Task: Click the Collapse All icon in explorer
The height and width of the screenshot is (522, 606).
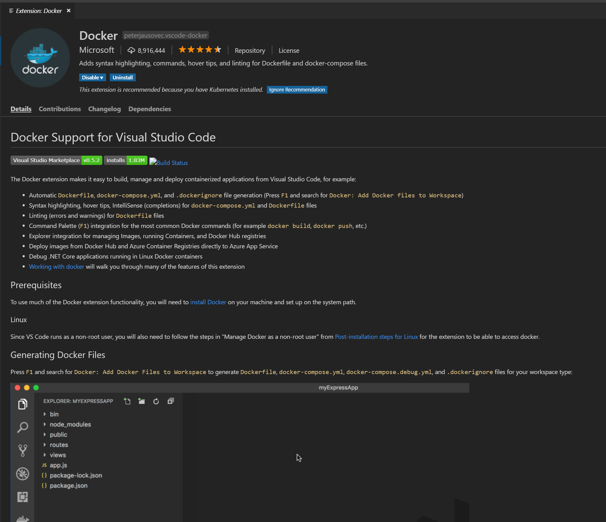Action: pyautogui.click(x=171, y=401)
